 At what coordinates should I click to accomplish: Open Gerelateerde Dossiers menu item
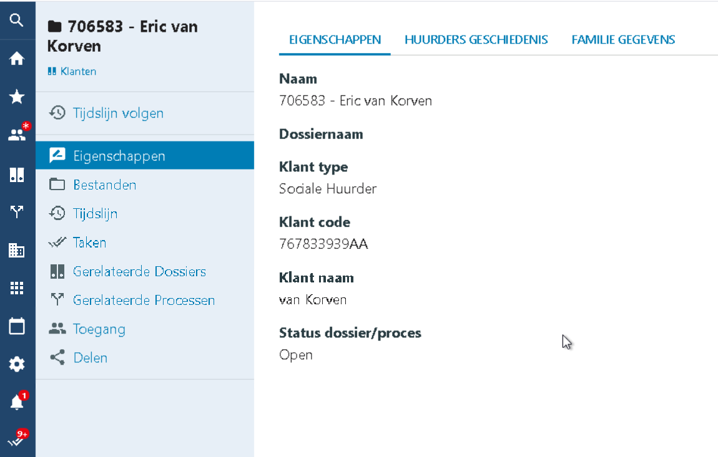139,271
